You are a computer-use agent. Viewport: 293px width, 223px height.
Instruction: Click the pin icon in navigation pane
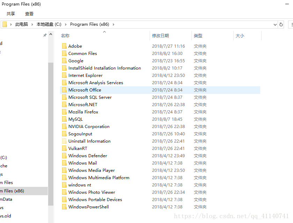(x=45, y=35)
